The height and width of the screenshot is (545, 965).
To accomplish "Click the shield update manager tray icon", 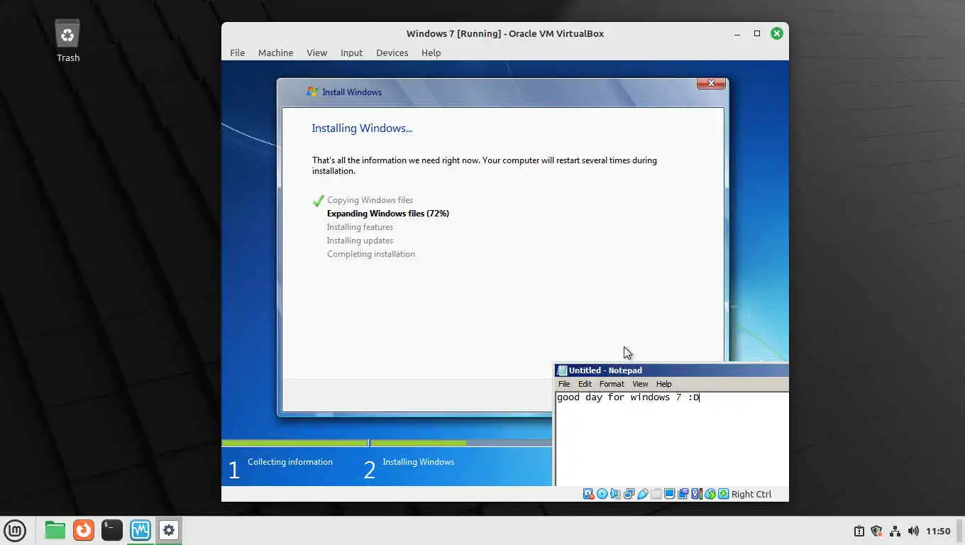I will pos(876,531).
